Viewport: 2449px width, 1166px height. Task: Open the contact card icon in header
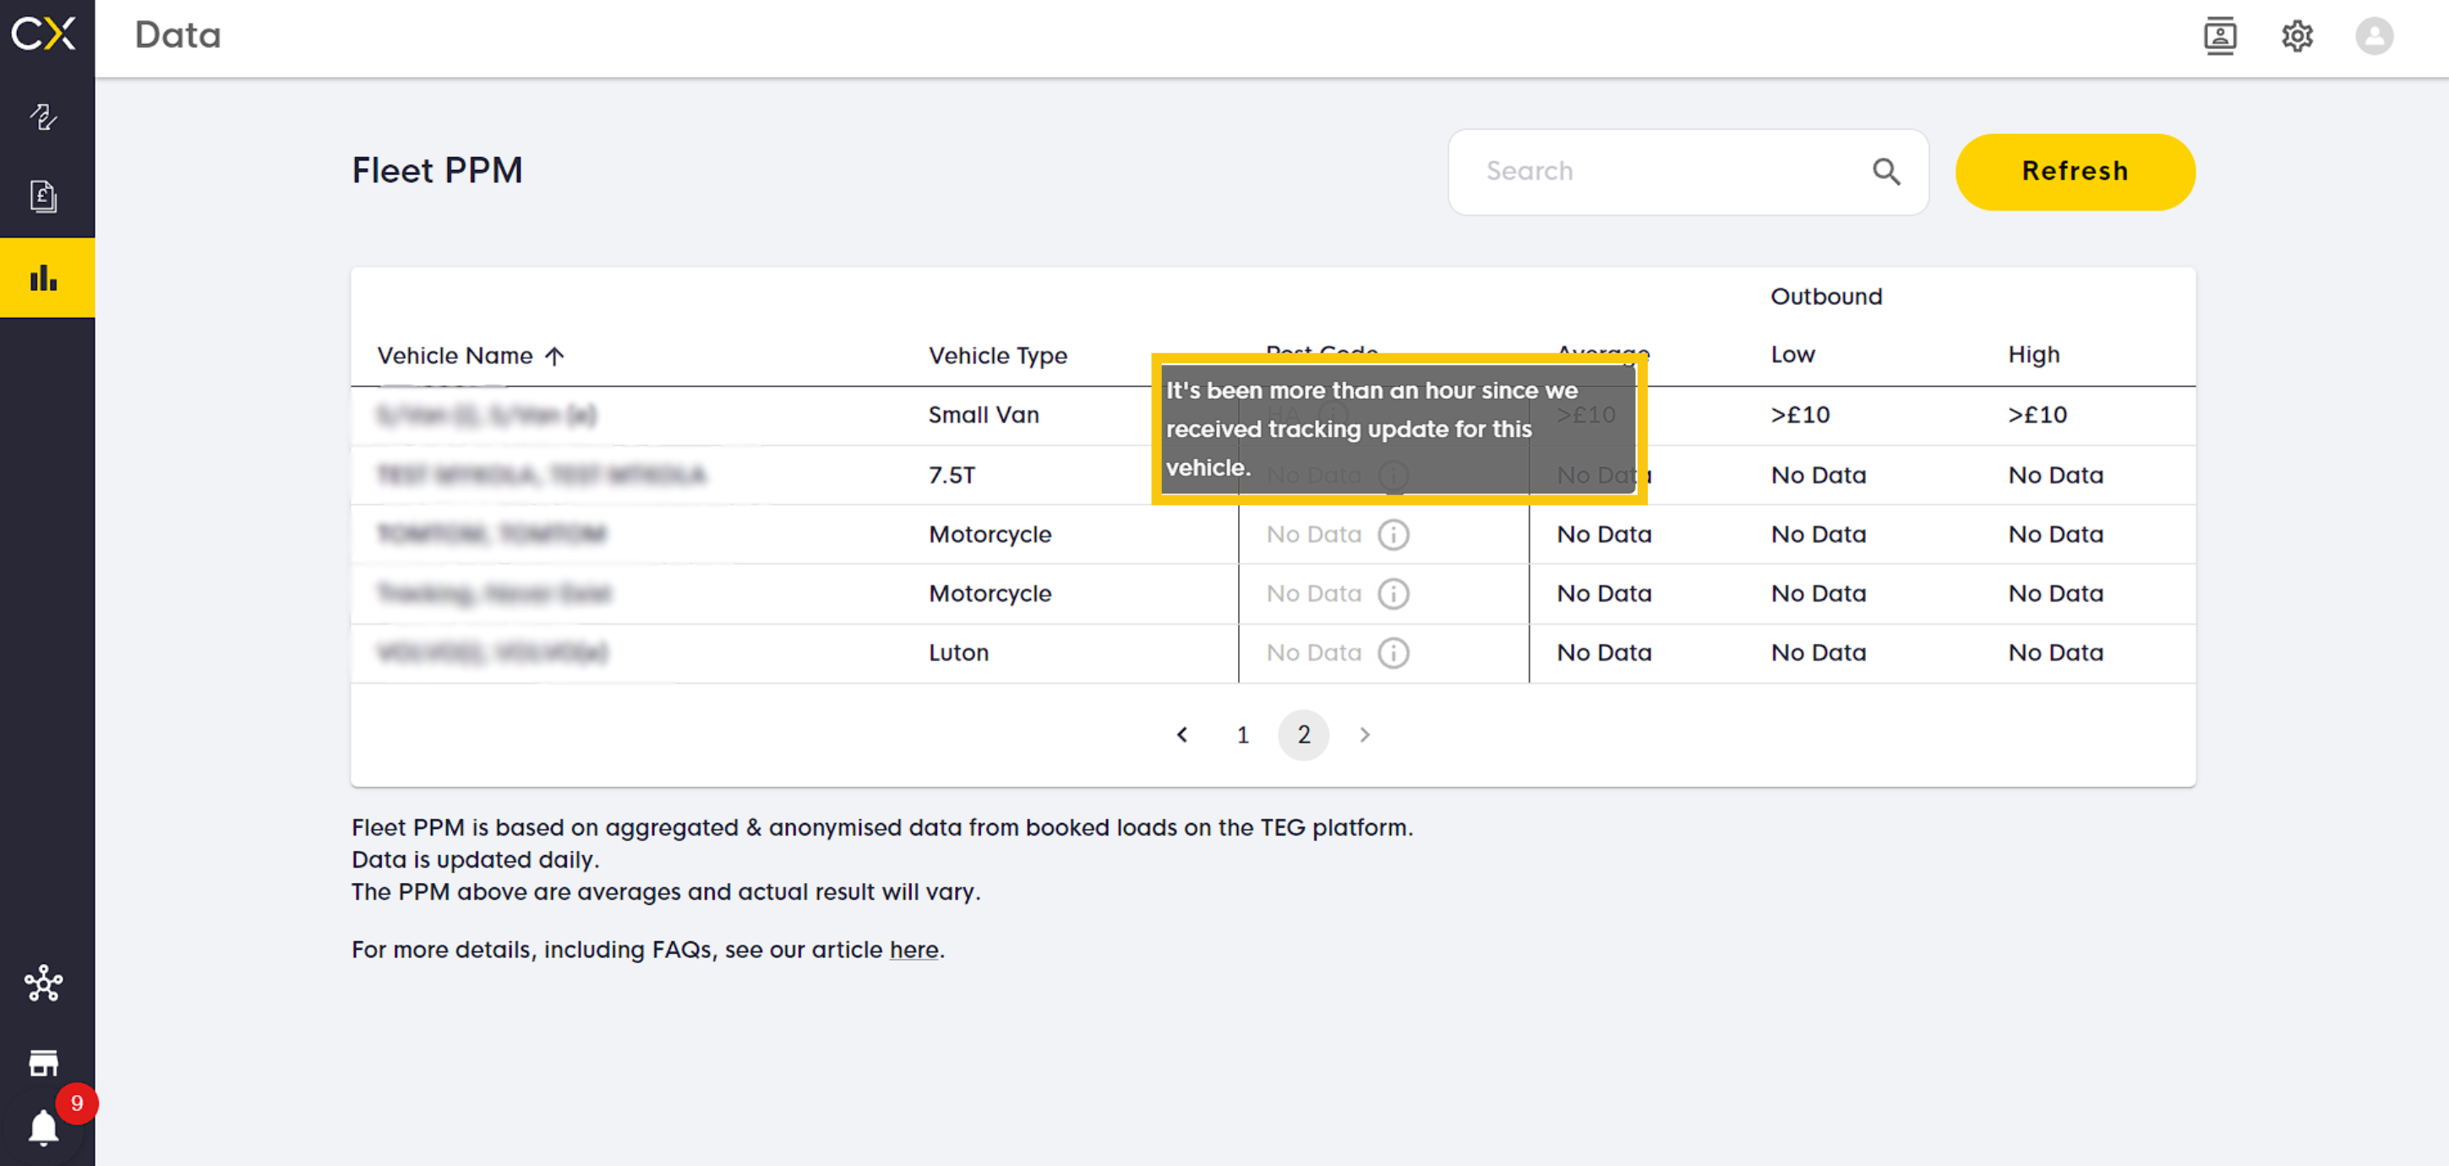coord(2219,36)
